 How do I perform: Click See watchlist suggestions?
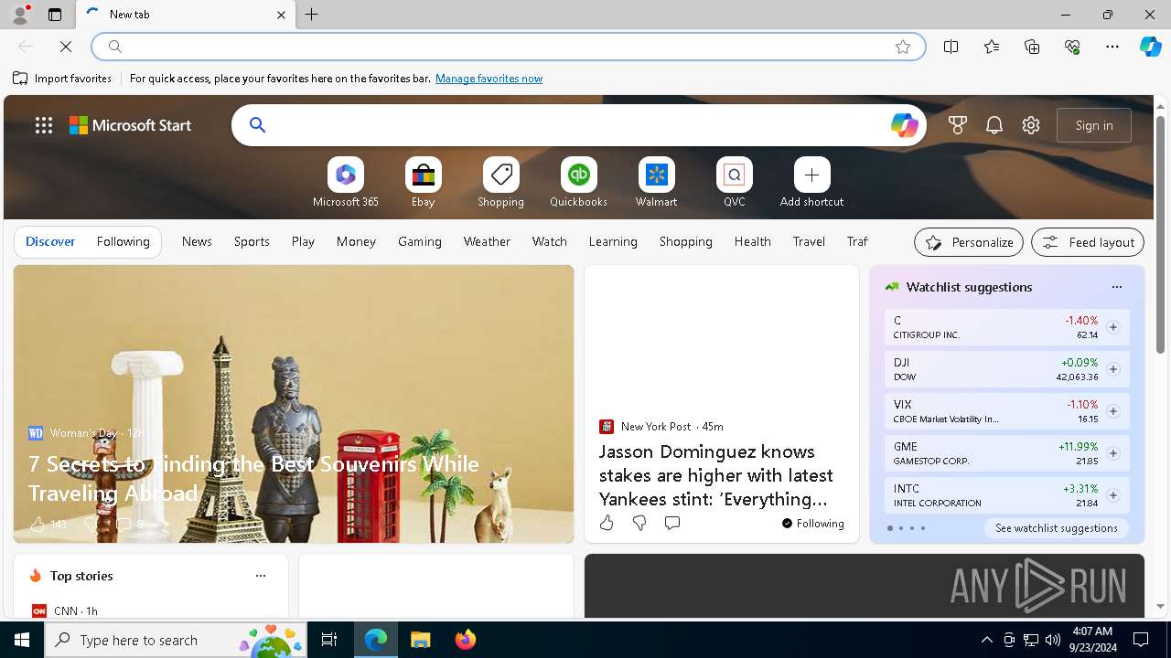[x=1056, y=528]
